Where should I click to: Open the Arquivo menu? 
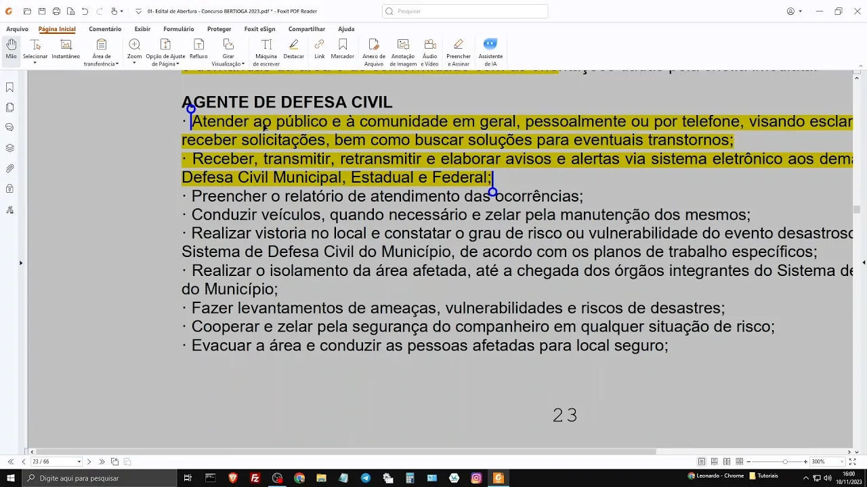[x=17, y=29]
